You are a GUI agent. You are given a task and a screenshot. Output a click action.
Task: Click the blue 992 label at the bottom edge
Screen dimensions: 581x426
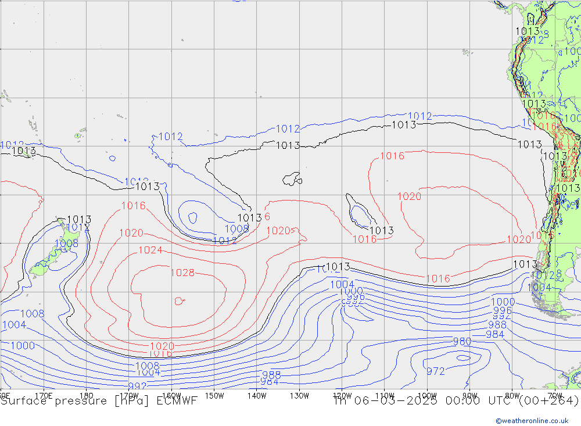click(138, 386)
